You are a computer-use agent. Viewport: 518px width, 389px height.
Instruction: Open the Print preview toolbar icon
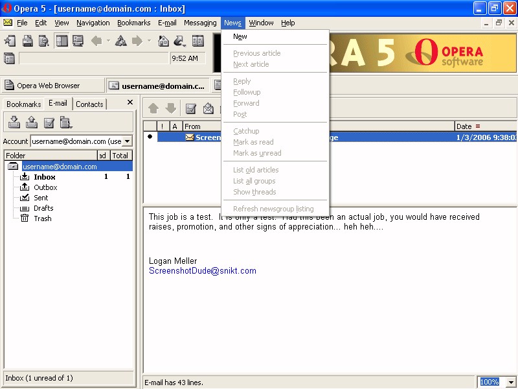44,41
